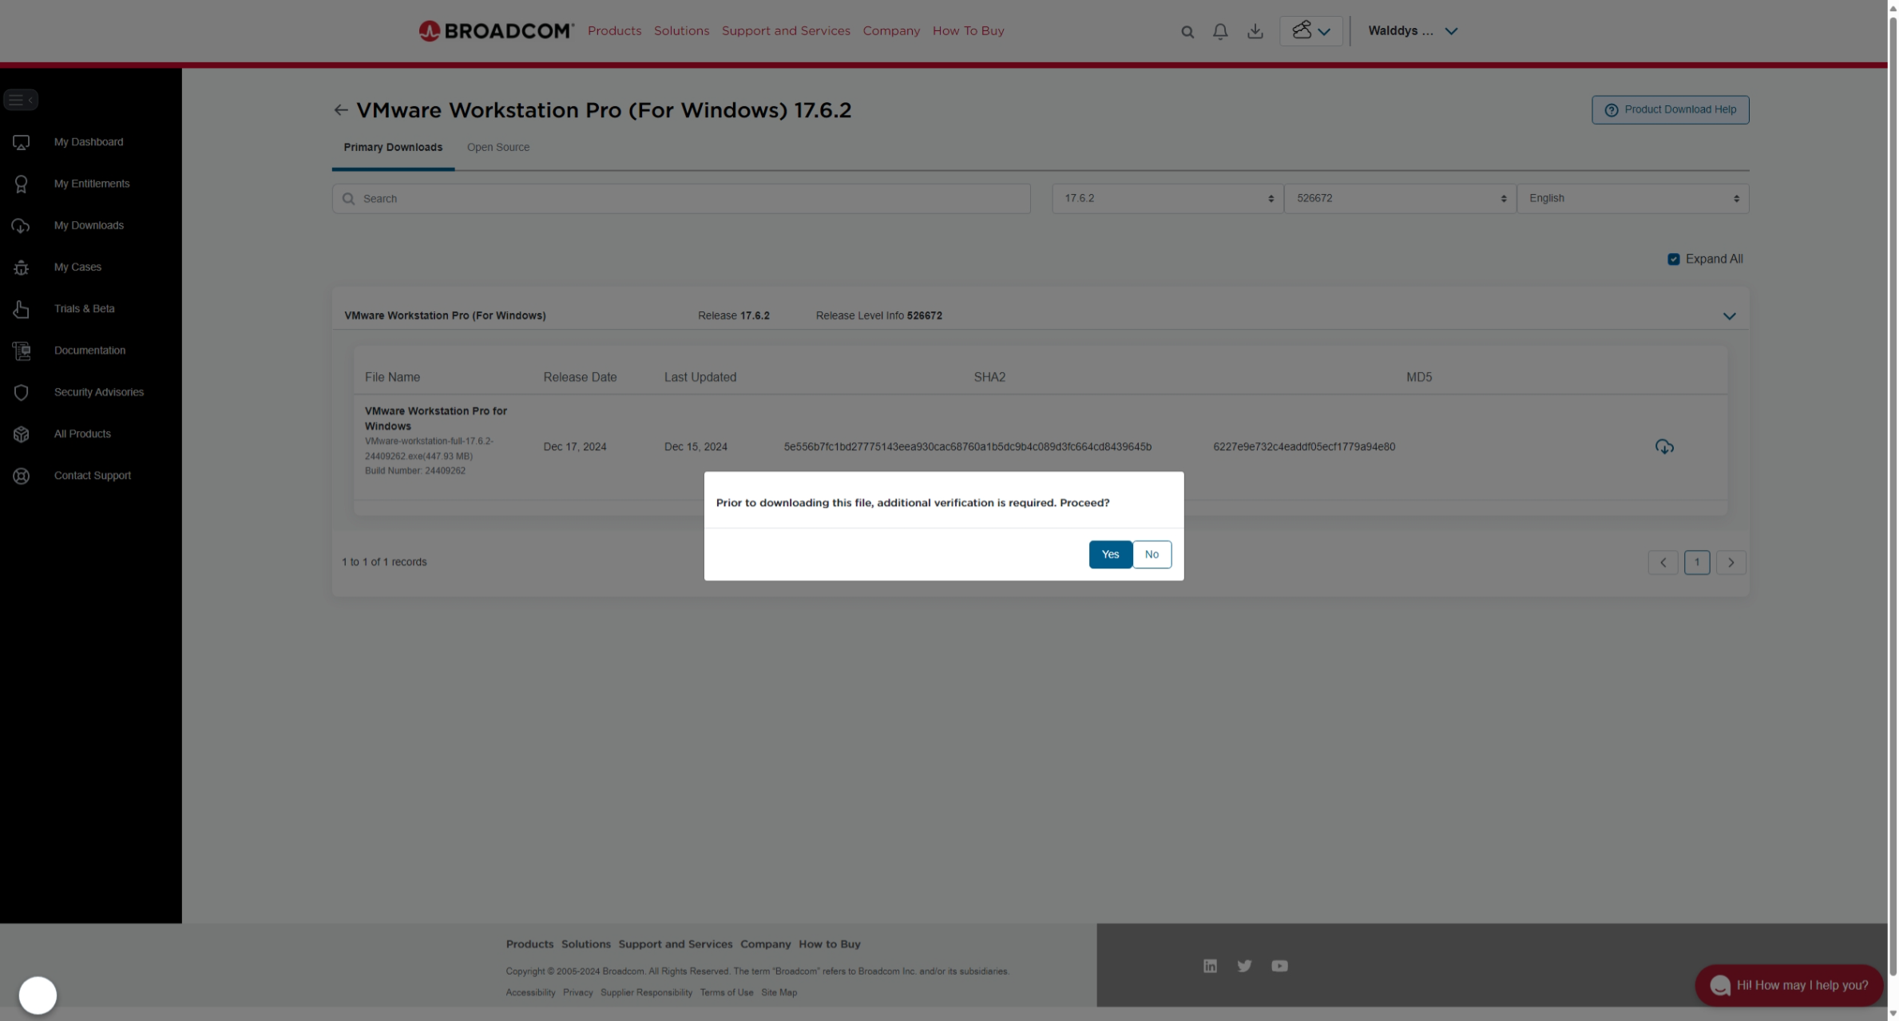Click the My Cases bug icon
This screenshot has width=1899, height=1021.
tap(21, 267)
